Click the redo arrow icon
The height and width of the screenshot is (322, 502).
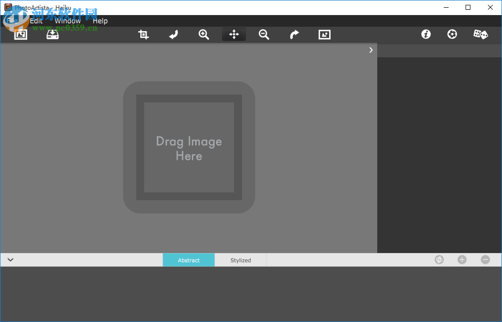click(294, 34)
